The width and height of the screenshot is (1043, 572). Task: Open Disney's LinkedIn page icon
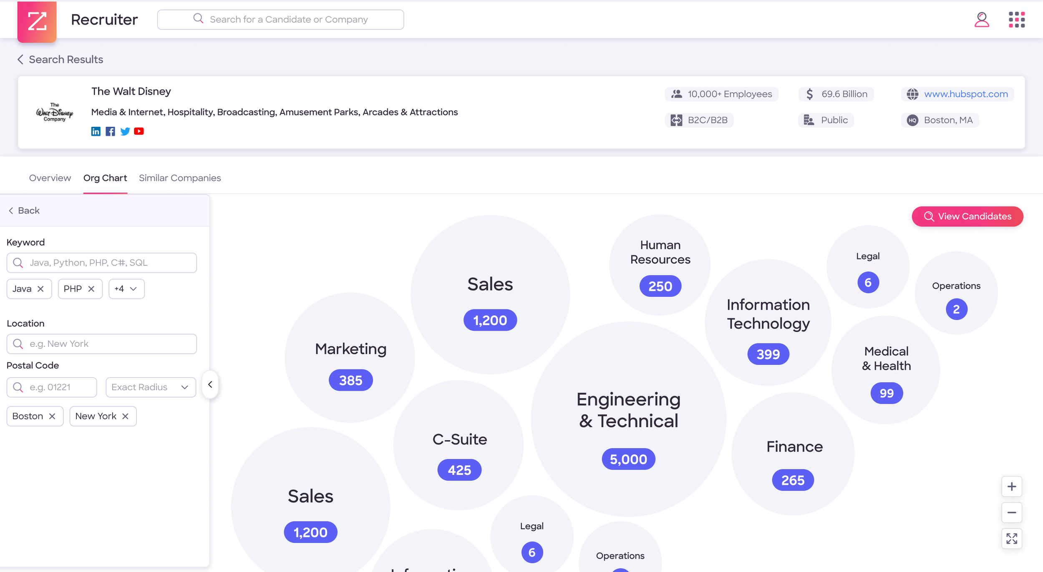pos(96,131)
